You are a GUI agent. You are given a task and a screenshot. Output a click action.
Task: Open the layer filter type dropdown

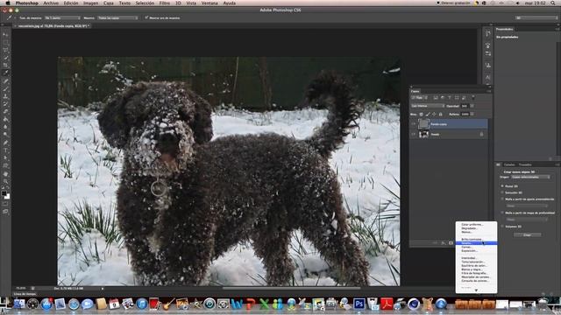pos(419,97)
